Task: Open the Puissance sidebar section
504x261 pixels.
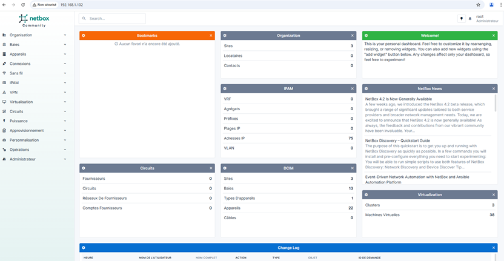Action: tap(34, 121)
